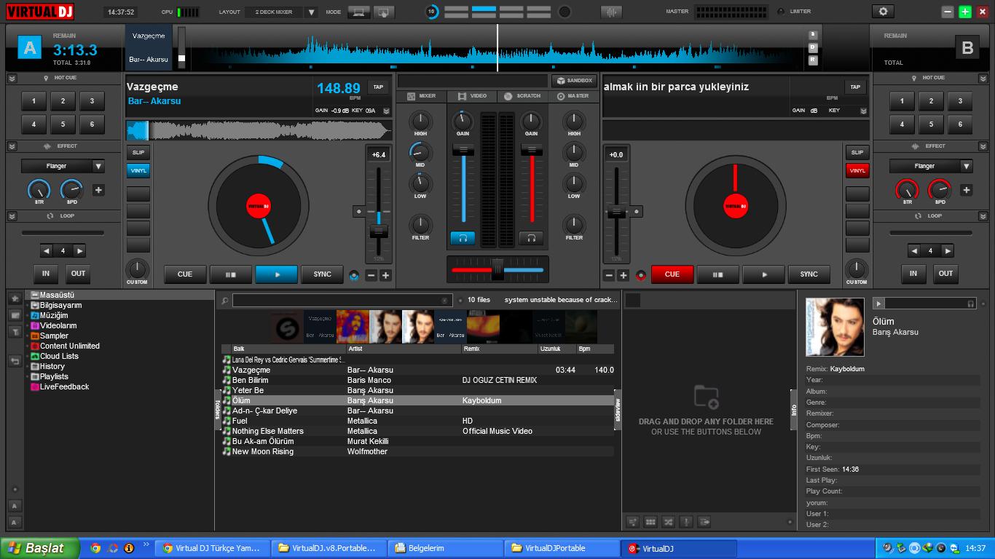
Task: Collapse the left EFFECT panel
Action: [x=12, y=146]
